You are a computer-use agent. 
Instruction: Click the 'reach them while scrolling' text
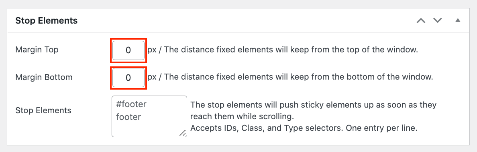click(242, 116)
